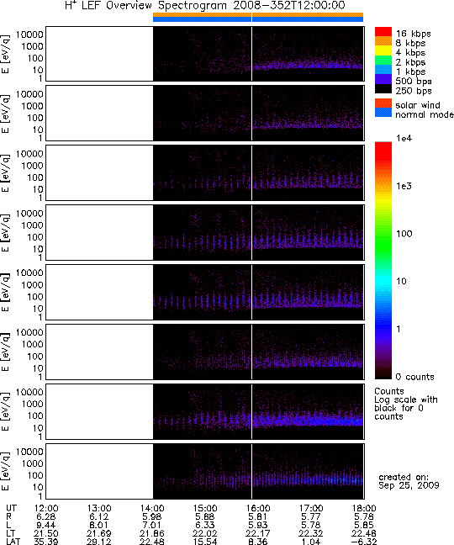This screenshot has height=545, width=454.
Task: Click the '16 kbps' legend label
Action: point(414,34)
